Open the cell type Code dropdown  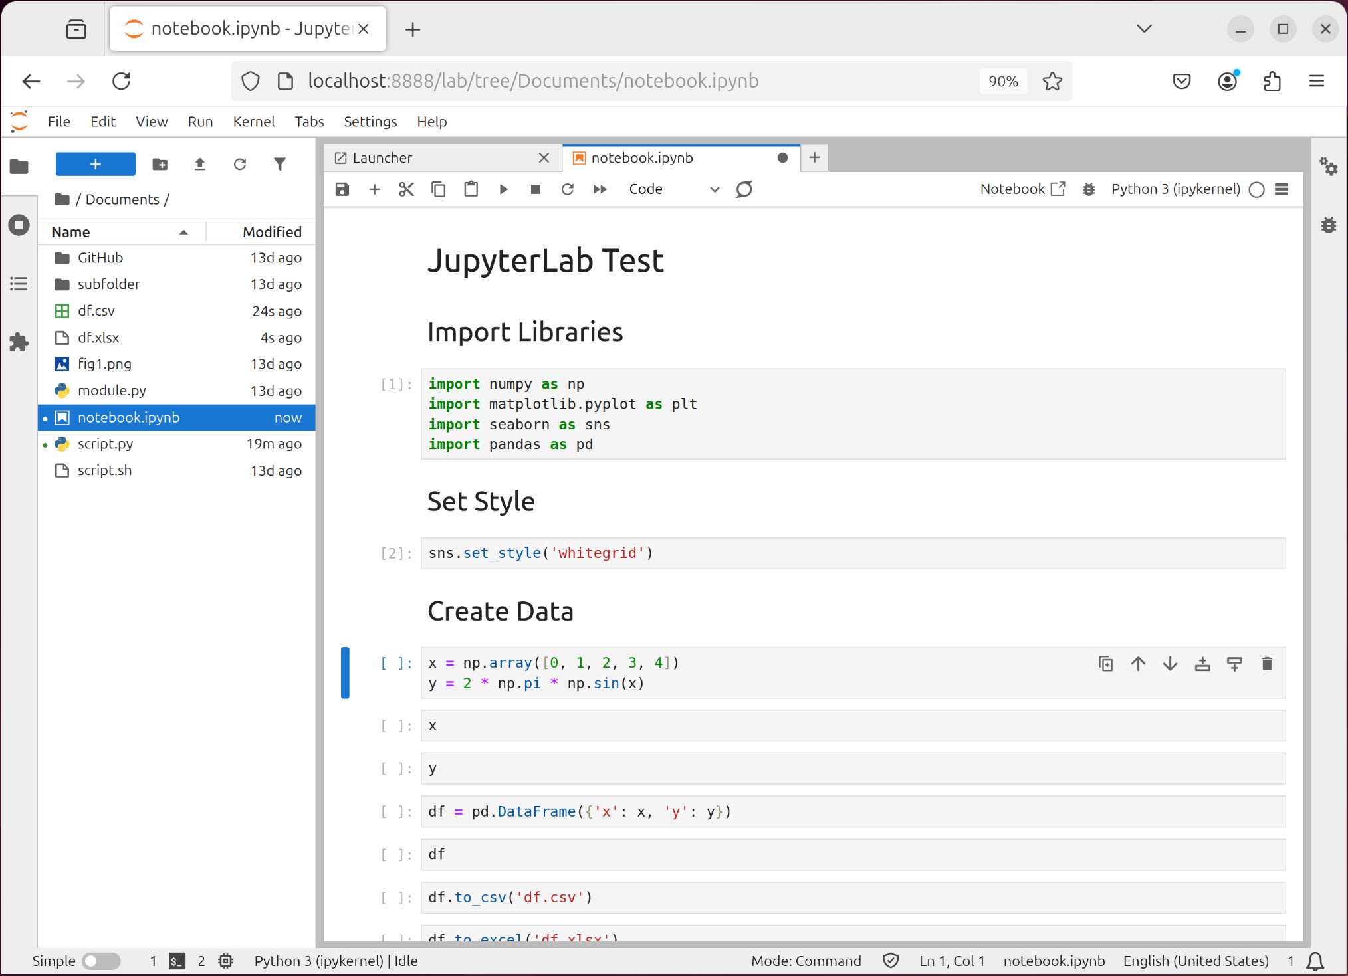coord(674,189)
